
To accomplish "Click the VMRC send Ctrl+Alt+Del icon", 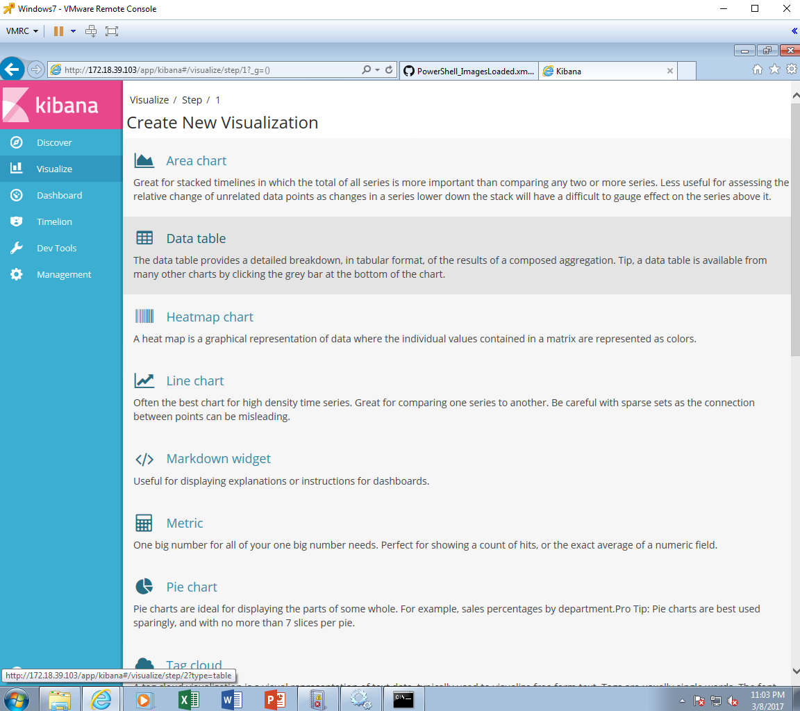I will (x=91, y=31).
